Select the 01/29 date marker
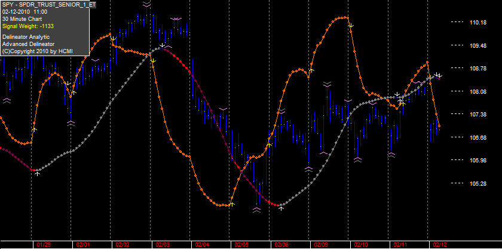Viewport: 502px width, 249px height. pyautogui.click(x=44, y=245)
